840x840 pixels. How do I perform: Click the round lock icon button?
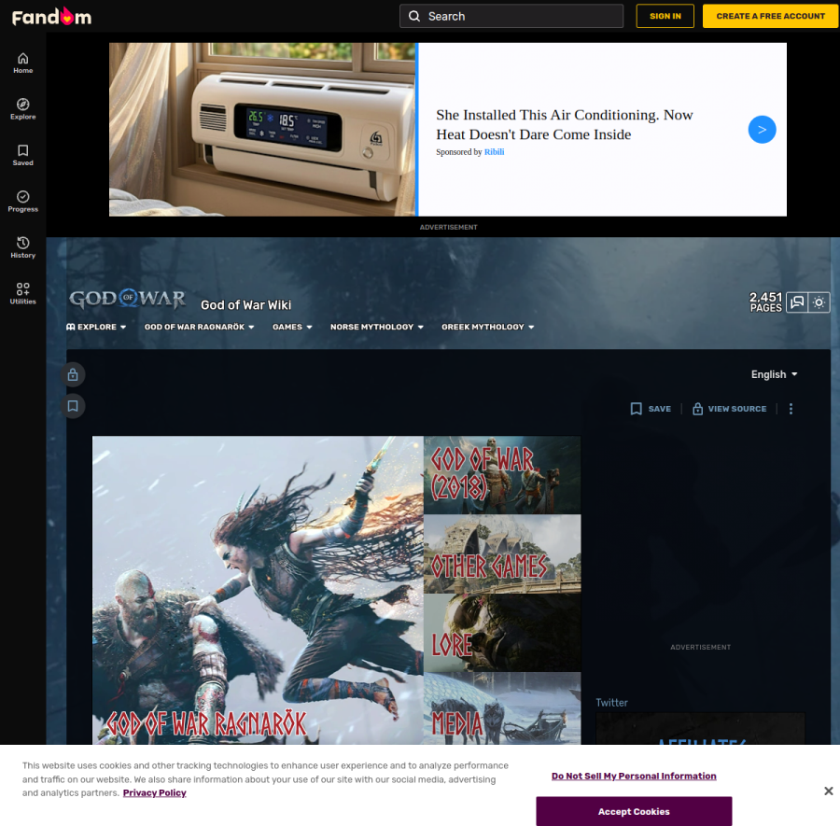tap(73, 374)
